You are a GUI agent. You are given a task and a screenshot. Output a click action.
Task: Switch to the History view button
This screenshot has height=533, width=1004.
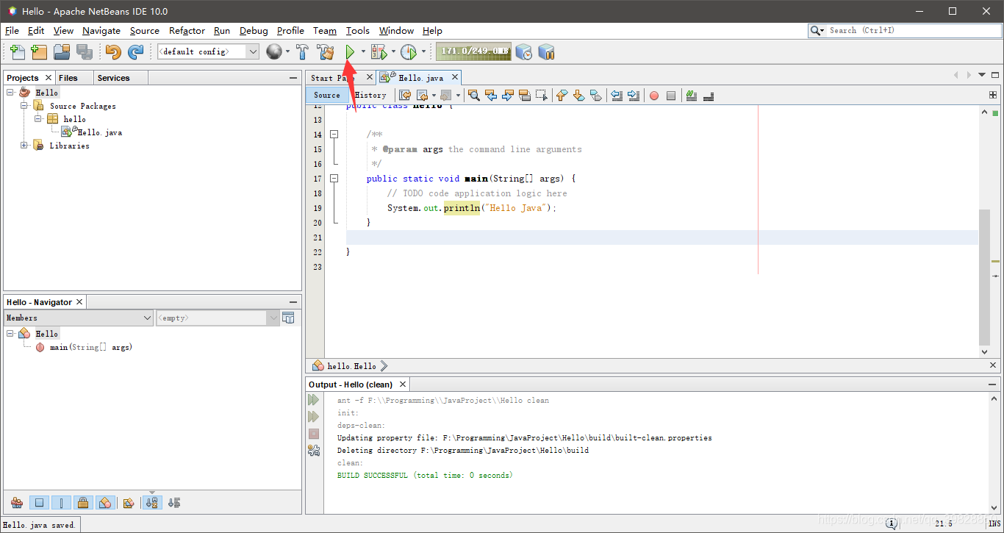tap(370, 95)
